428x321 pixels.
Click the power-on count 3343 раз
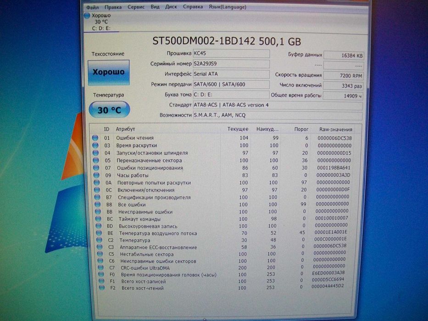click(x=344, y=86)
